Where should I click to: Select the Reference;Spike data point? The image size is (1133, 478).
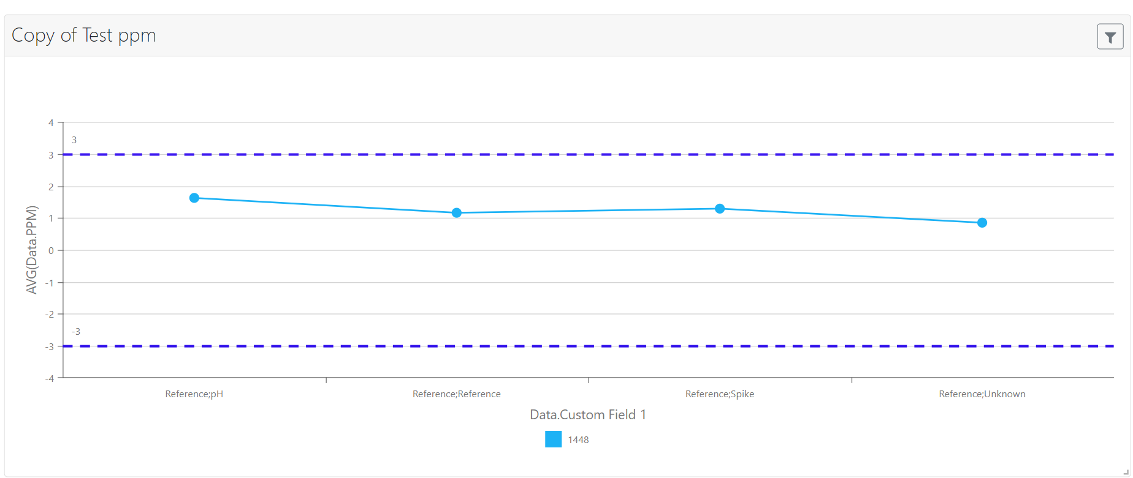pos(720,209)
